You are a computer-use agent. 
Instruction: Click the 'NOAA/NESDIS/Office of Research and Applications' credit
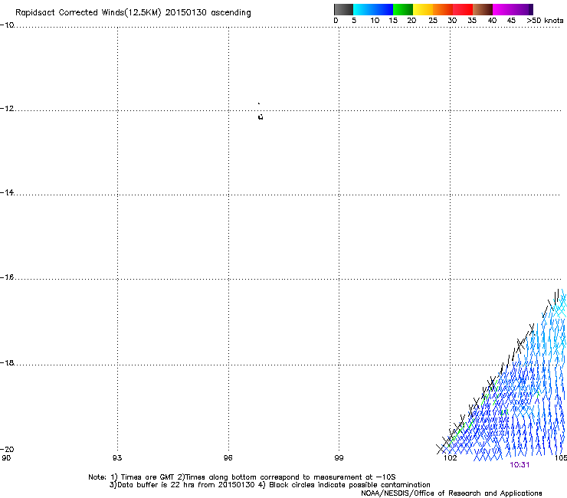tap(451, 493)
